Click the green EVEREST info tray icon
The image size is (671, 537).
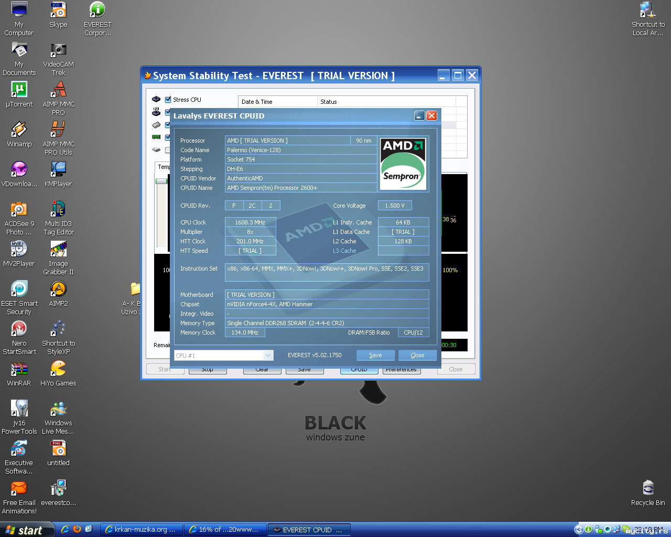click(588, 530)
